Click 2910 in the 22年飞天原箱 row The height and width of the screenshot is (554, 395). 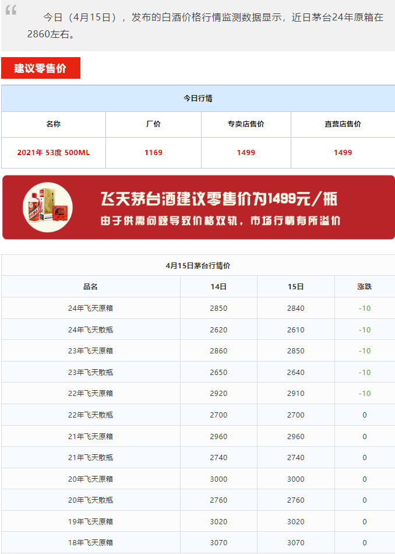click(296, 393)
